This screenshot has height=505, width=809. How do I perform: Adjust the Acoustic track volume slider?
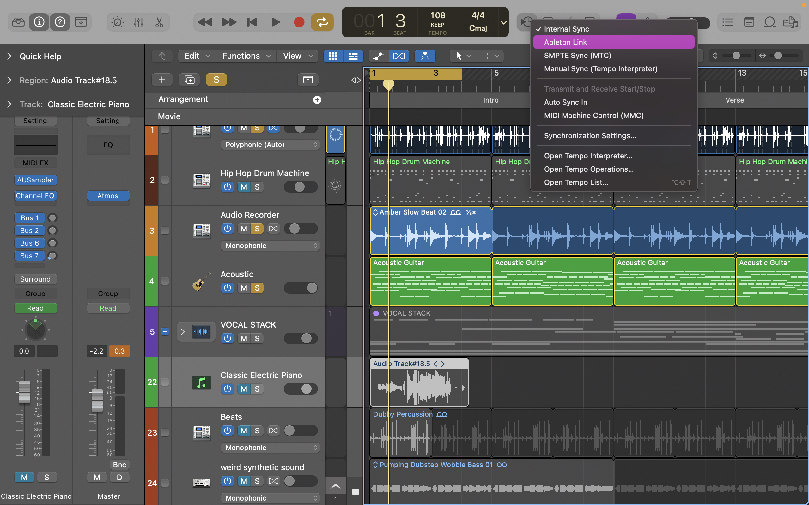coord(301,288)
